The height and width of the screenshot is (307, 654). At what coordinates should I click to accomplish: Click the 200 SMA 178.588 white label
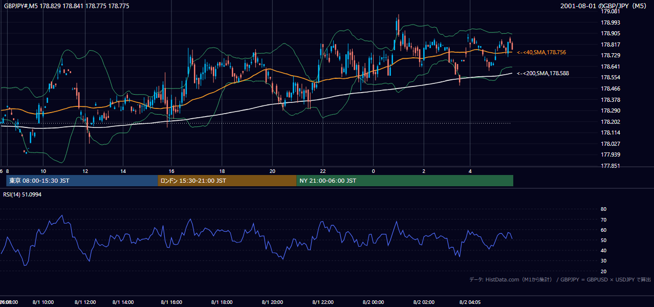pyautogui.click(x=543, y=73)
